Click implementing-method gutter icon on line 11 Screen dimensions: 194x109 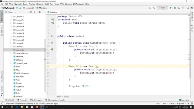52,49
